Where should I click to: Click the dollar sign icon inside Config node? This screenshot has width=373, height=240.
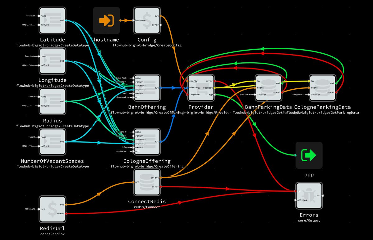click(x=147, y=20)
